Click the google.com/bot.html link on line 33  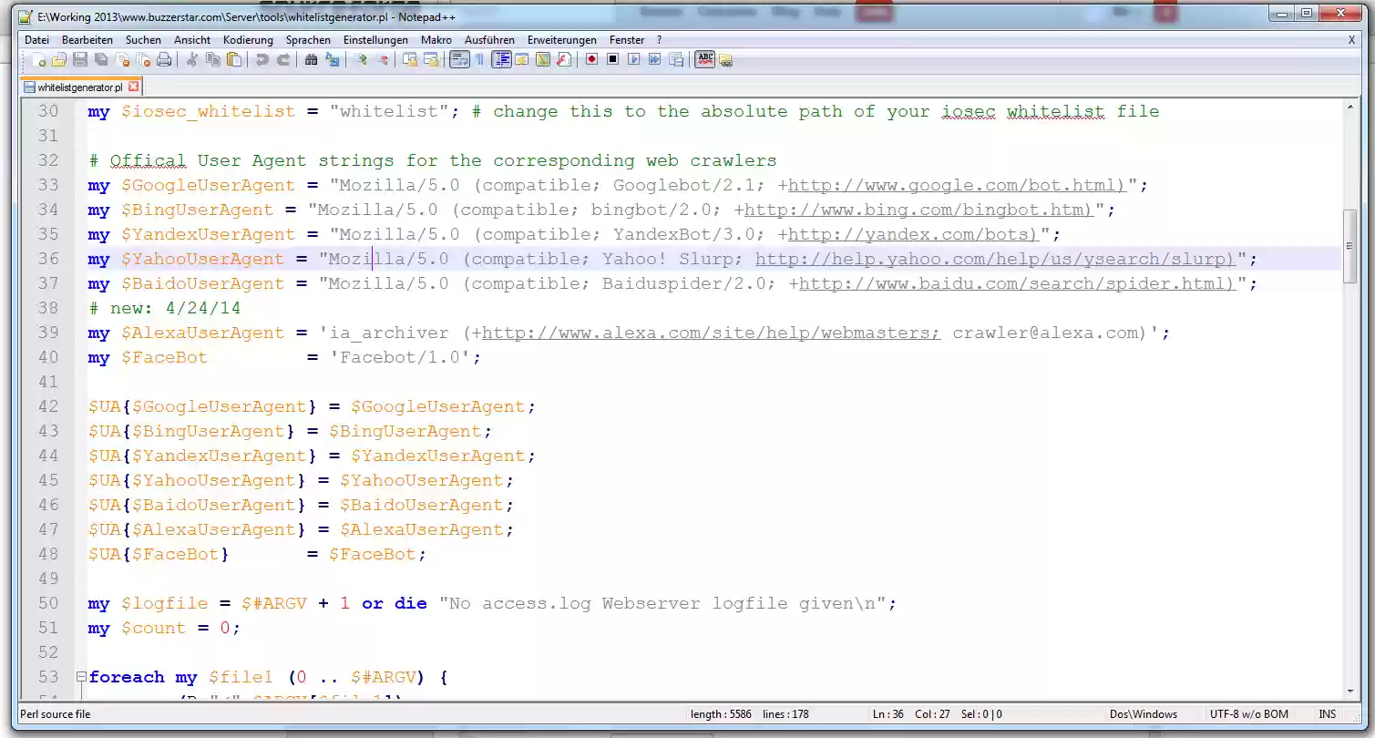(x=957, y=185)
